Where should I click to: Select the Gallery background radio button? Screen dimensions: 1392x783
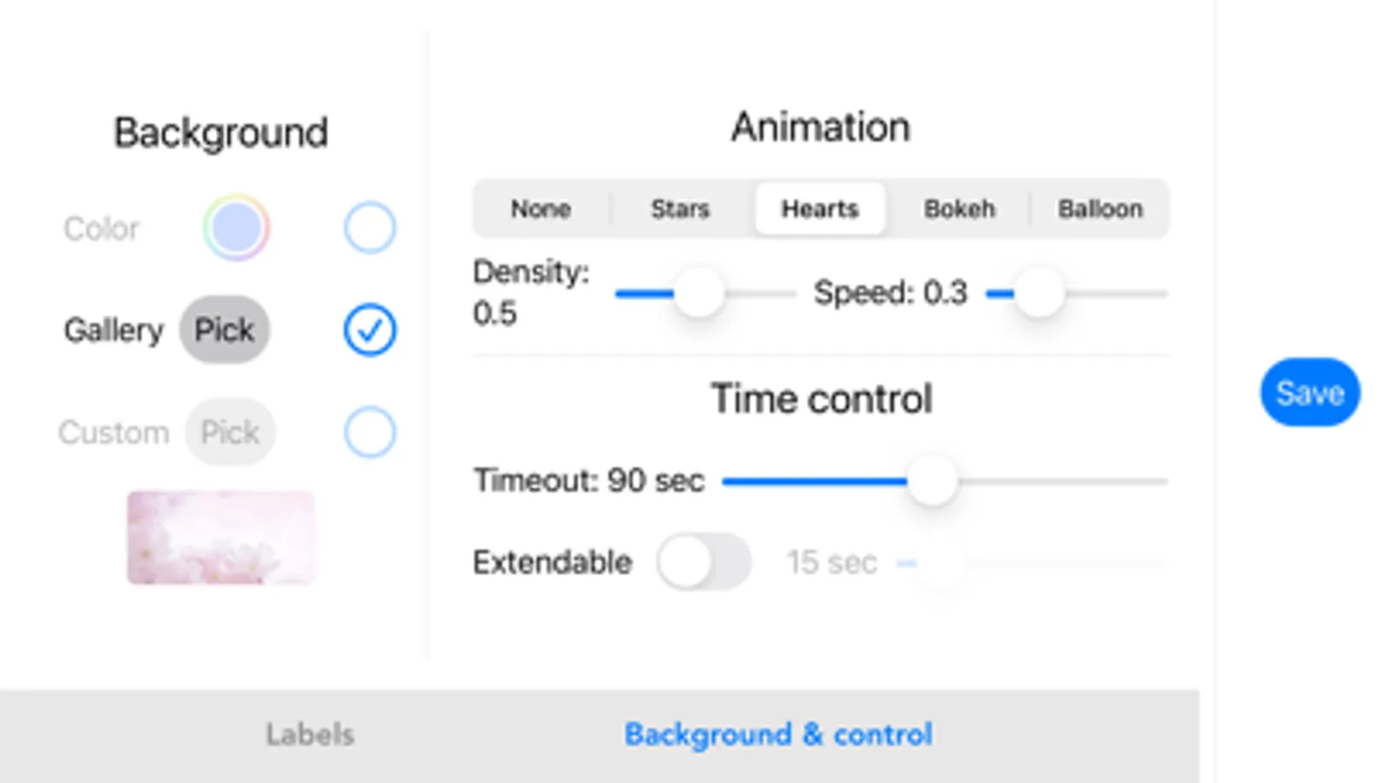(369, 330)
